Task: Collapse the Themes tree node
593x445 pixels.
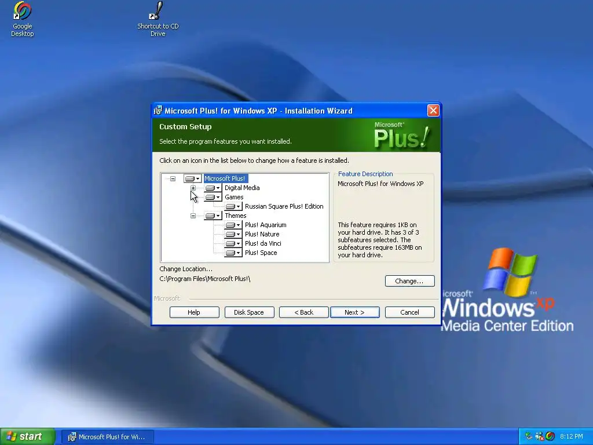Action: tap(193, 216)
